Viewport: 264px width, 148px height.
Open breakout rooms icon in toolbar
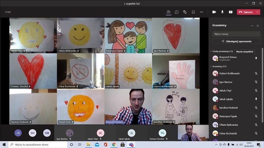pyautogui.click(x=193, y=12)
